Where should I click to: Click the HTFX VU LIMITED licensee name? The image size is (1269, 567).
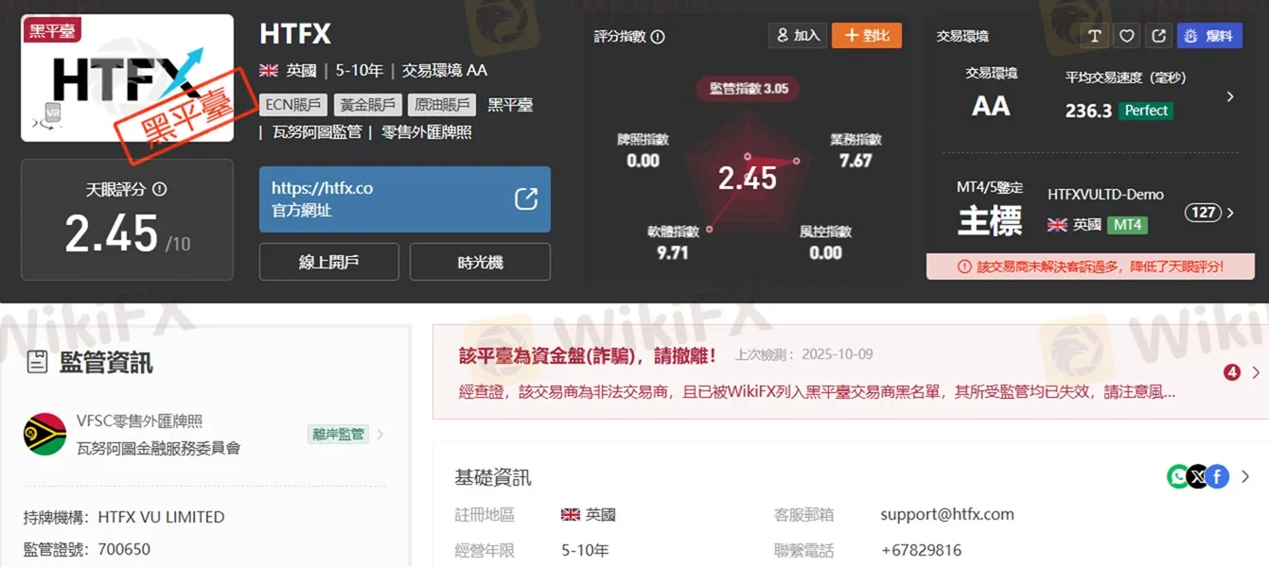(x=161, y=517)
